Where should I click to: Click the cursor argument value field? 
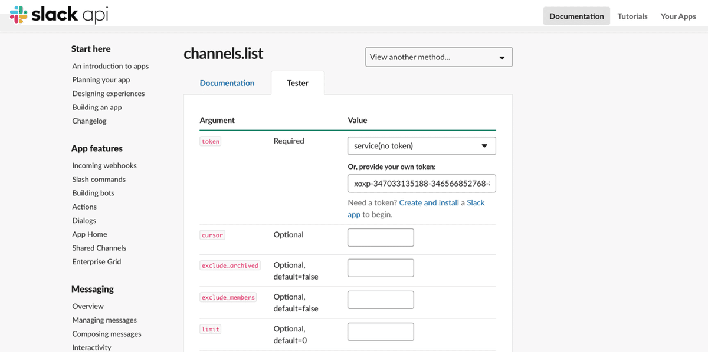(x=381, y=237)
